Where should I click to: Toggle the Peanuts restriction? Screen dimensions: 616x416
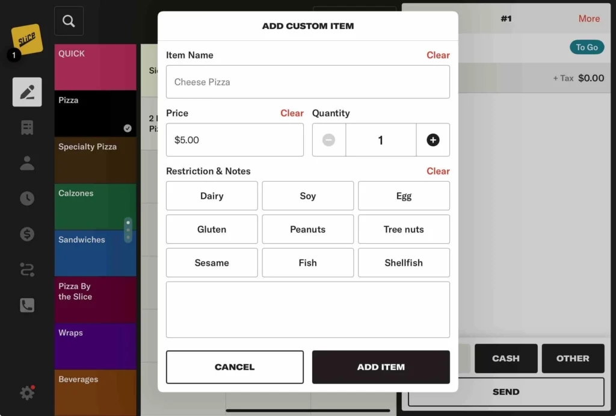[x=307, y=229]
